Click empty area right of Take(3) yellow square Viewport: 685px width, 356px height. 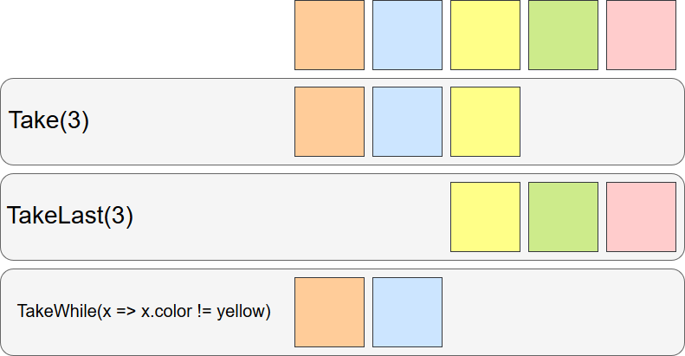tap(601, 121)
